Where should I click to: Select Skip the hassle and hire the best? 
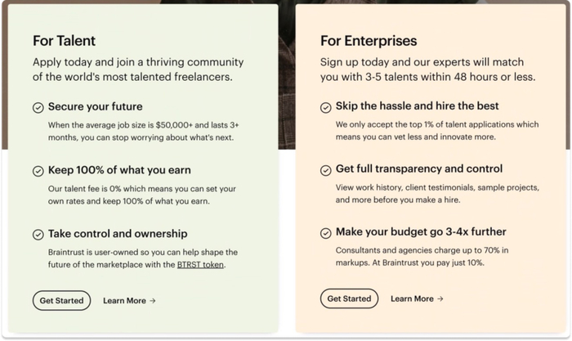(x=417, y=106)
